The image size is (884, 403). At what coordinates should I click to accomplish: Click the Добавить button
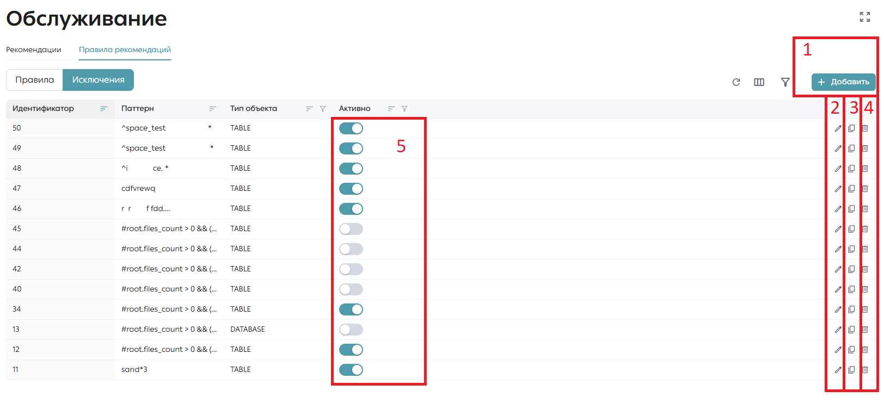tap(843, 82)
